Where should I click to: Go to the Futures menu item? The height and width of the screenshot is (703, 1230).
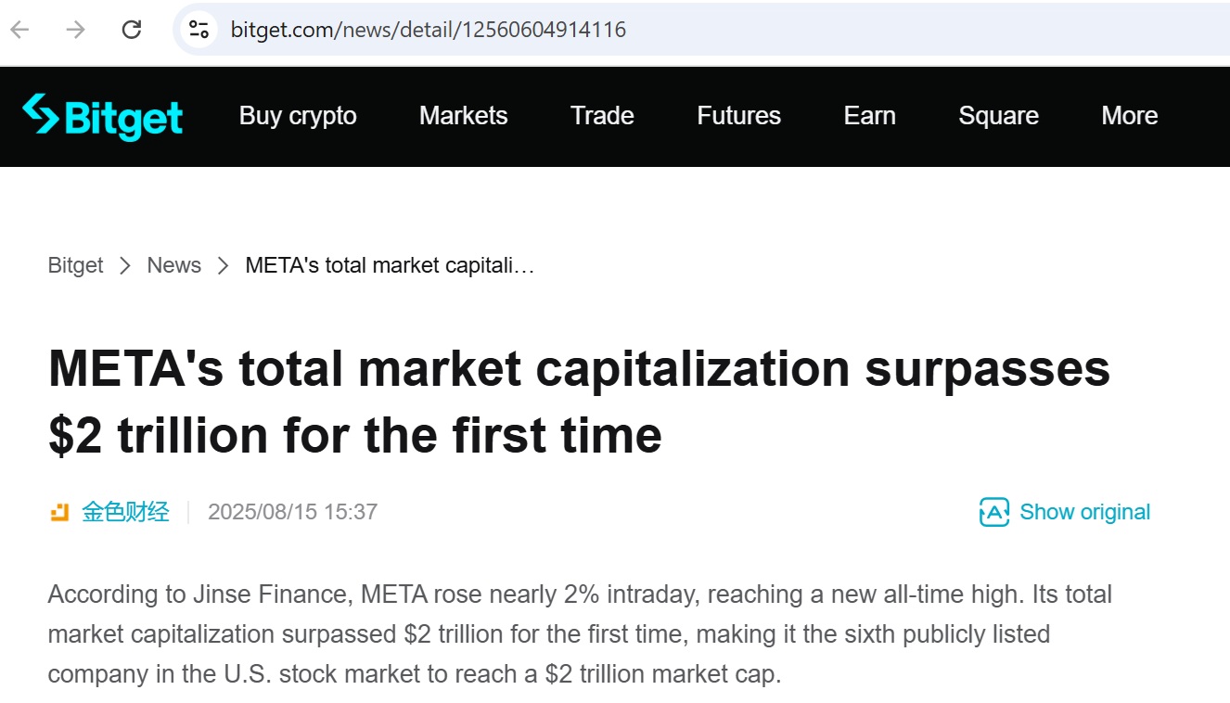click(738, 116)
